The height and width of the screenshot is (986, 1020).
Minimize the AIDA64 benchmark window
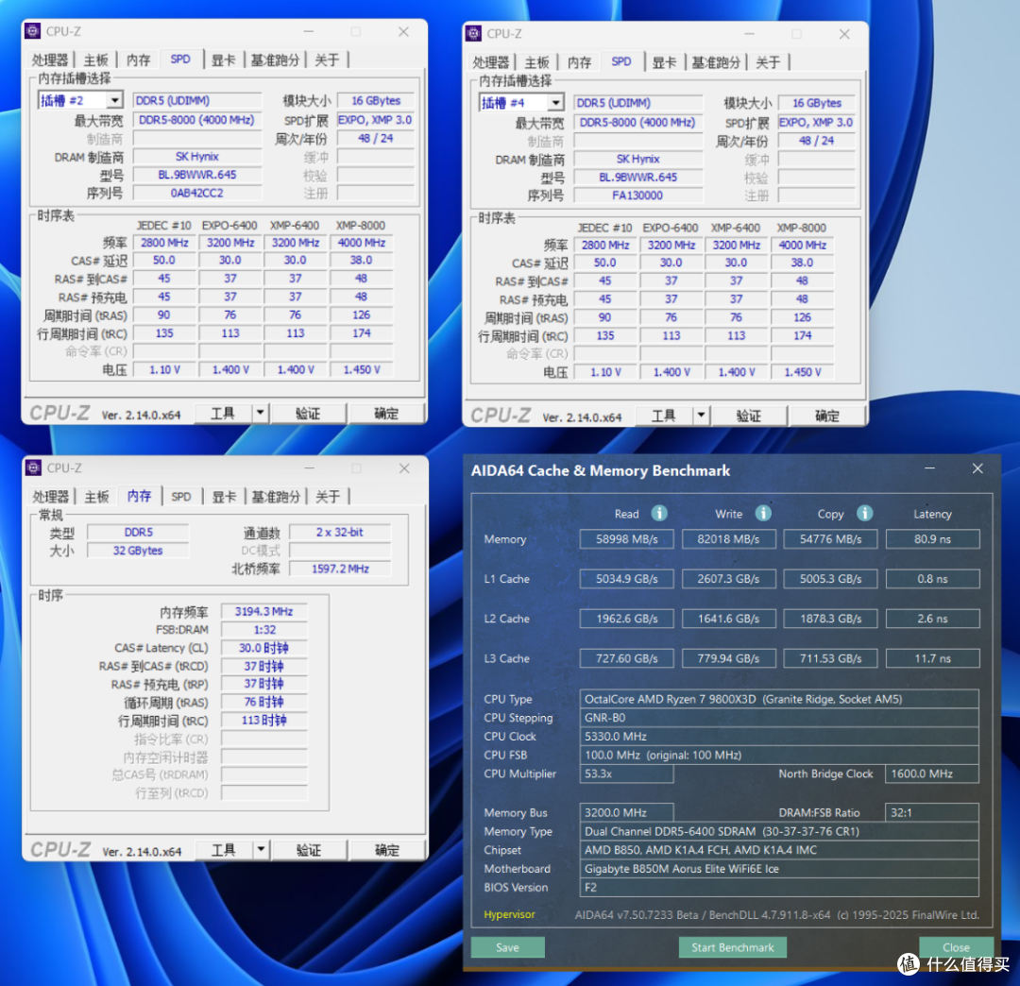point(929,468)
